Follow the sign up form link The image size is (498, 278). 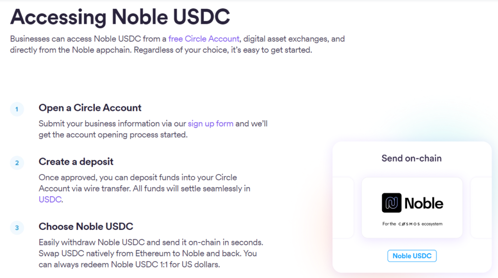coord(211,123)
